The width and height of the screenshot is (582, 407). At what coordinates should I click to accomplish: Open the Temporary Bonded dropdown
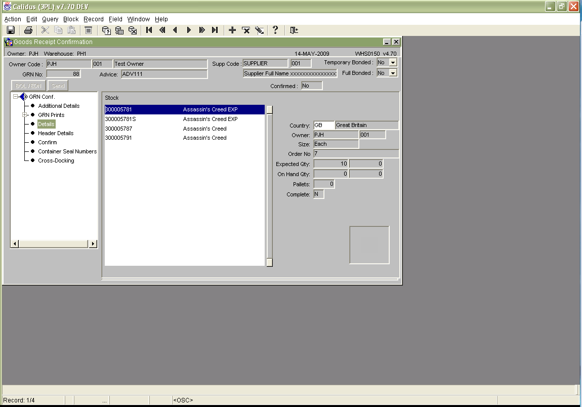pyautogui.click(x=393, y=62)
